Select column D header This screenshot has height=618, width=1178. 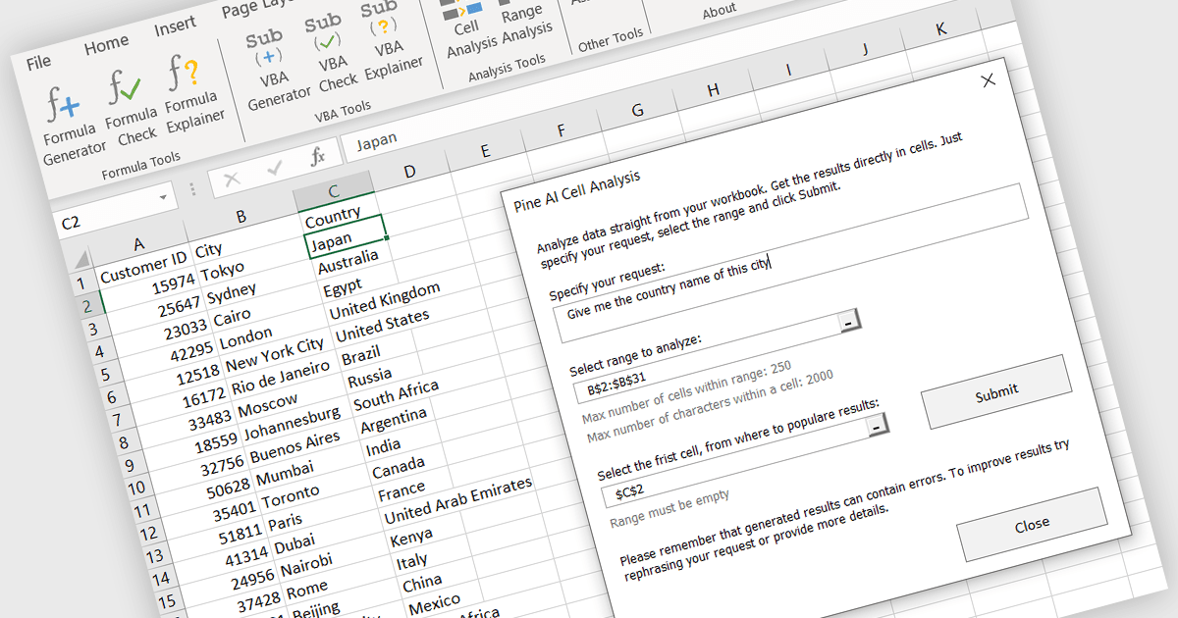pyautogui.click(x=409, y=172)
